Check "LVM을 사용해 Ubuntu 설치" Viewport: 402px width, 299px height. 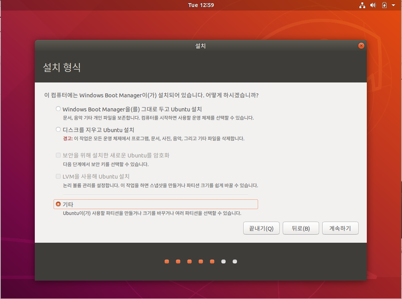point(58,176)
